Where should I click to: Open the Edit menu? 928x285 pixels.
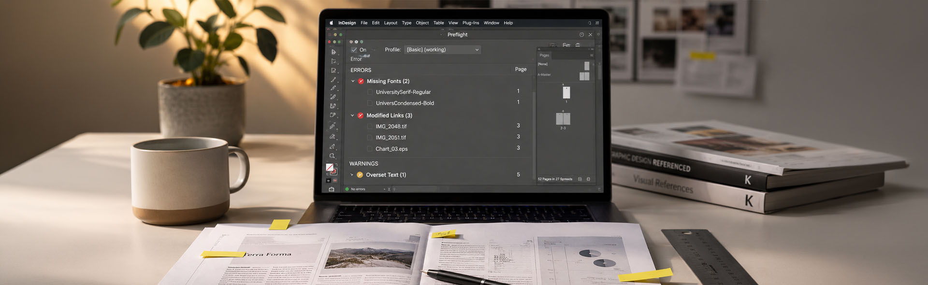click(x=376, y=23)
